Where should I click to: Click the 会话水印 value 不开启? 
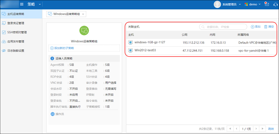coord(74,89)
